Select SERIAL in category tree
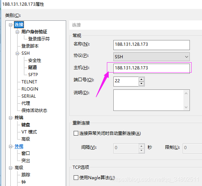This screenshot has width=202, height=186. pos(29,96)
